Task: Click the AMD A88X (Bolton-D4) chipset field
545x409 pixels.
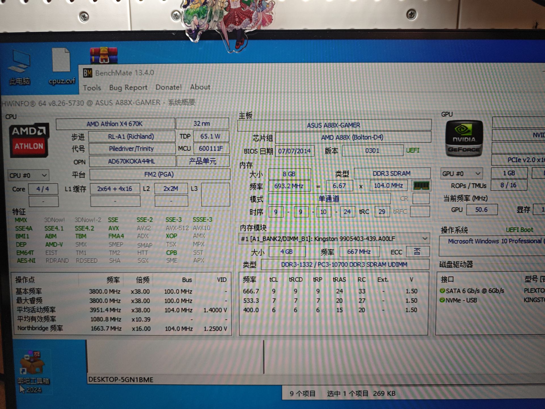Action: 353,137
